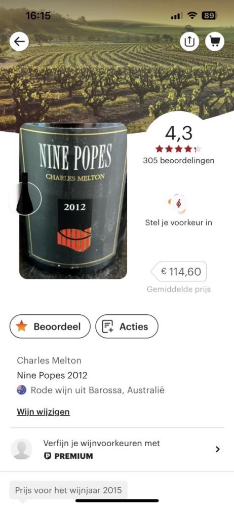Tap the five-star rating row

pyautogui.click(x=178, y=149)
